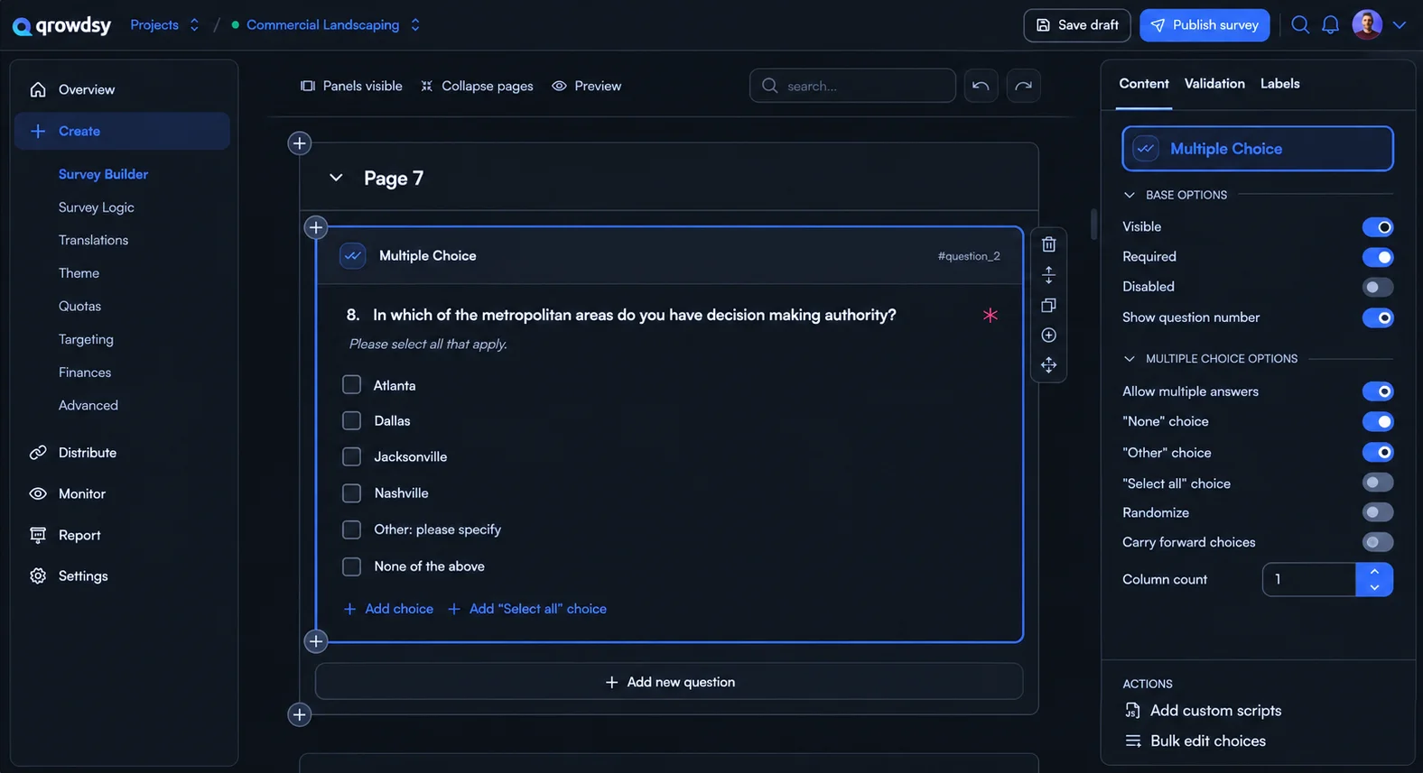Click the plus circle above Page 7
This screenshot has width=1423, height=773.
[x=300, y=143]
